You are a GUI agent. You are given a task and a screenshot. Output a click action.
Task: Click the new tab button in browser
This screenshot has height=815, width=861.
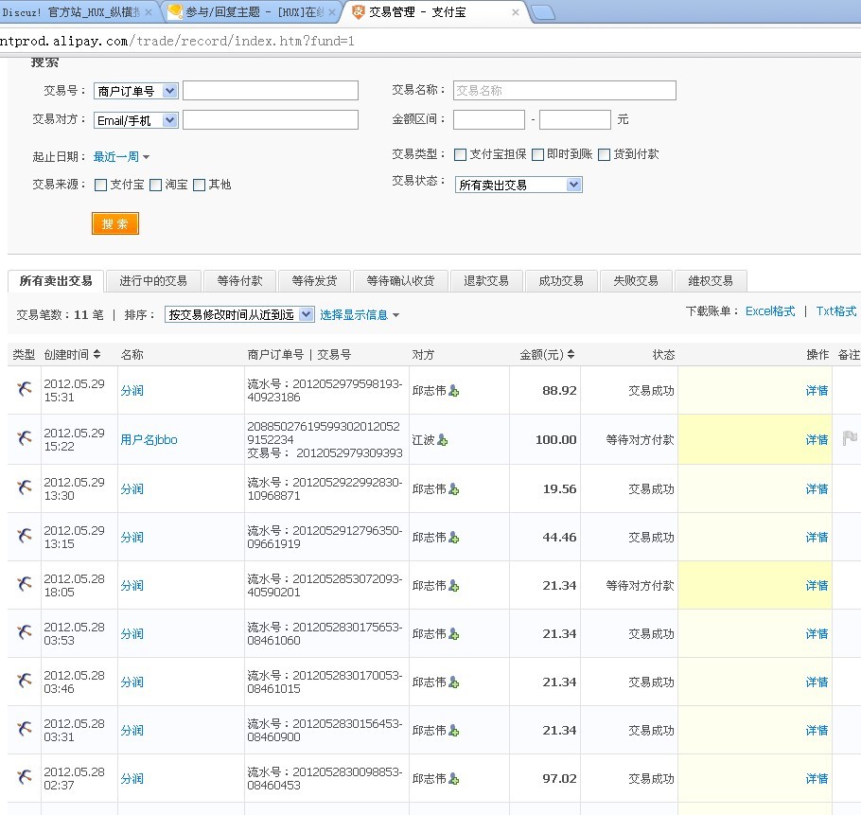coord(542,12)
